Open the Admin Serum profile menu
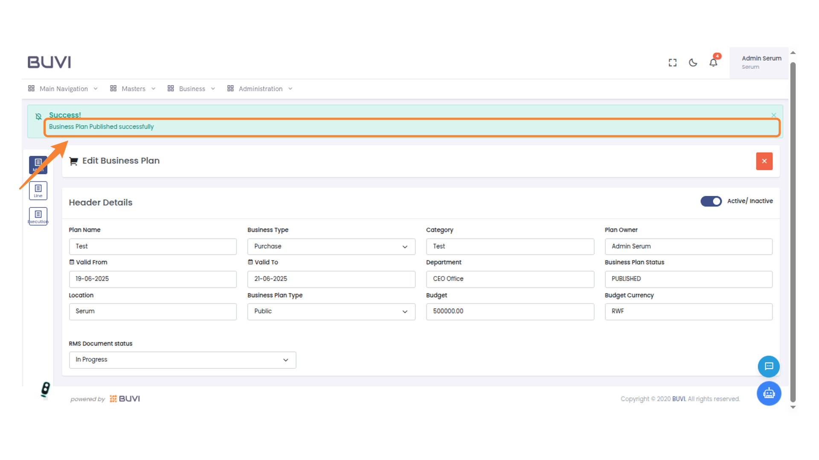819x460 pixels. click(x=761, y=62)
